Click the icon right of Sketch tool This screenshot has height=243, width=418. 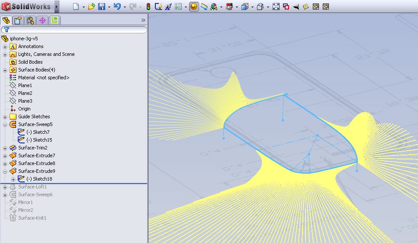click(x=168, y=6)
